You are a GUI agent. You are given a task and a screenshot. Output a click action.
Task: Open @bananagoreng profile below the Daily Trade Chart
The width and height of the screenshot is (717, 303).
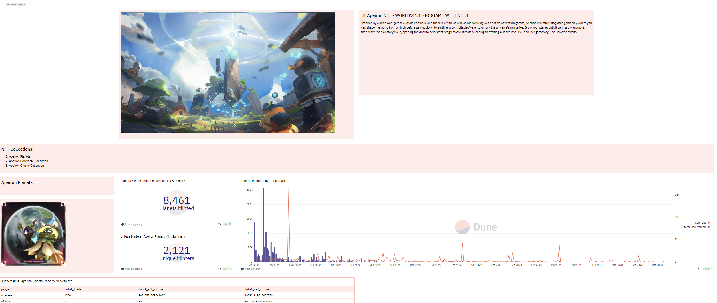pos(253,269)
